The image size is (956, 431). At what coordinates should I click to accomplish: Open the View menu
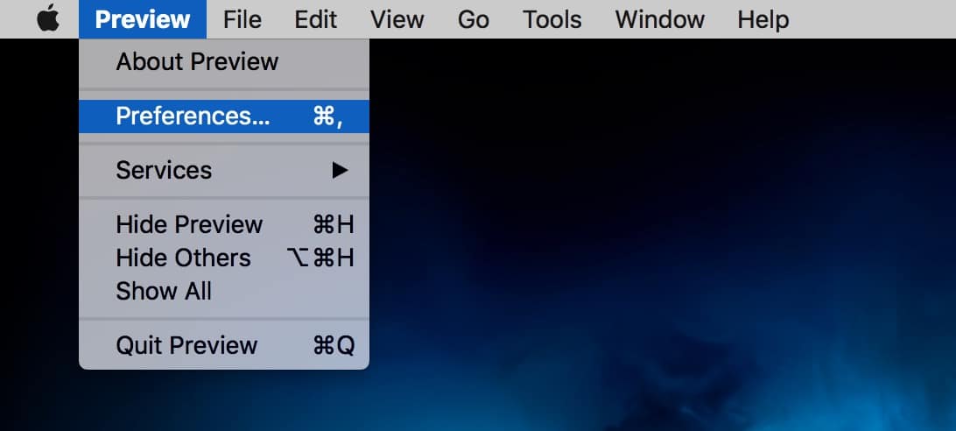pos(397,19)
